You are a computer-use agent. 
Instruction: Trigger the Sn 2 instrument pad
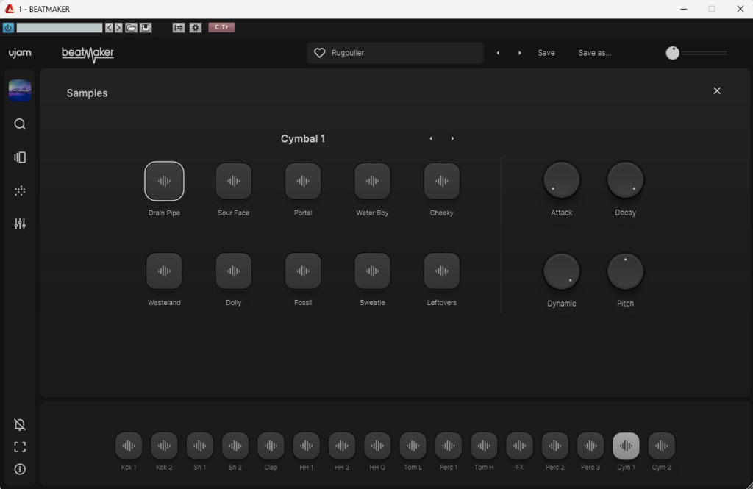(235, 446)
